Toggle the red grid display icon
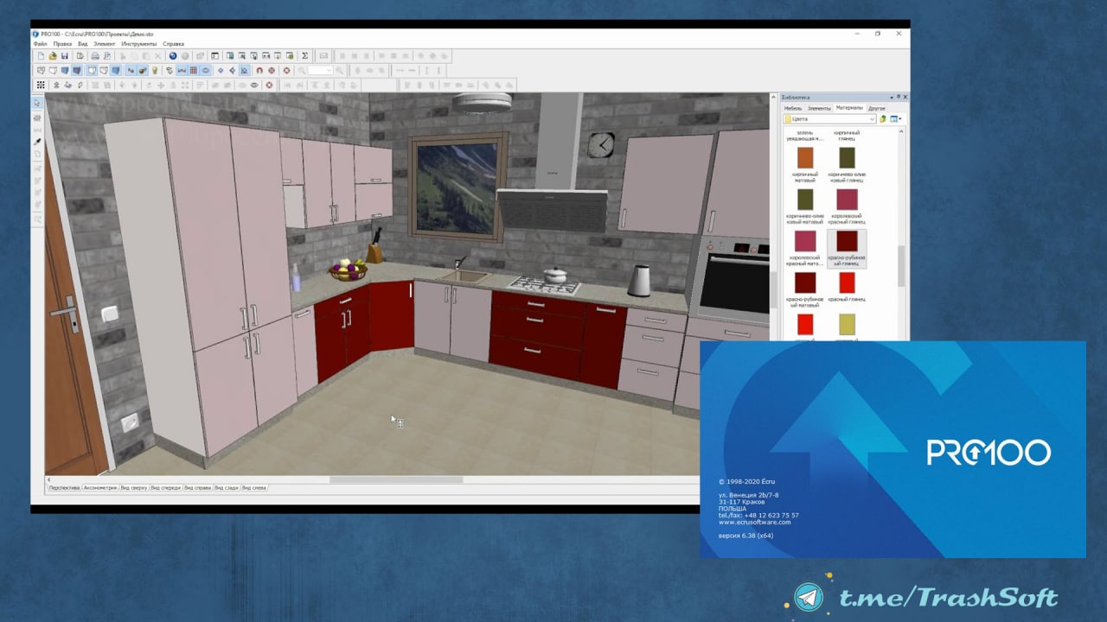1107x622 pixels. pos(193,70)
